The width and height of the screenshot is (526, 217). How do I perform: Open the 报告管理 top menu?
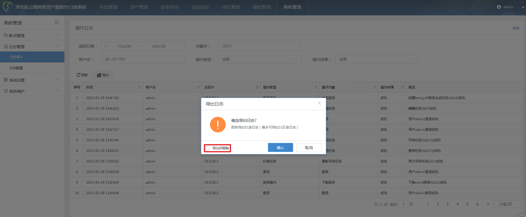pyautogui.click(x=231, y=7)
